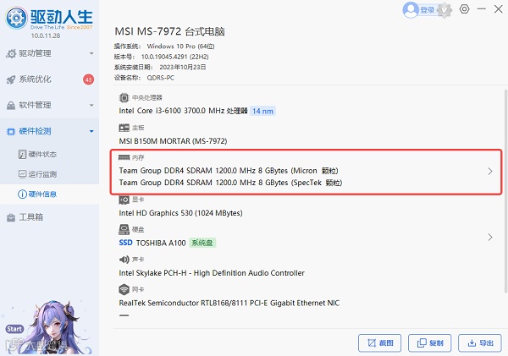The width and height of the screenshot is (508, 356).
Task: Open 硬件状态 hardware status page
Action: click(x=42, y=155)
